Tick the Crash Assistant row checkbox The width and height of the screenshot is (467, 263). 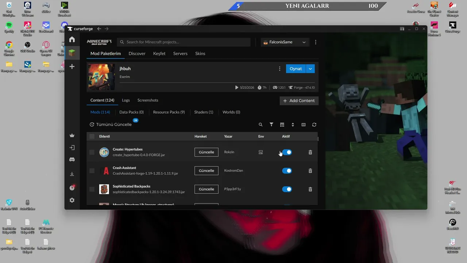92,171
